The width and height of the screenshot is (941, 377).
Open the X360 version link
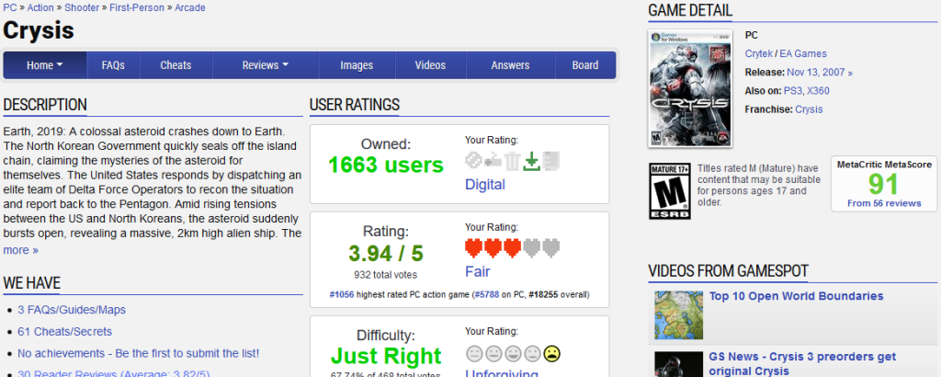pos(818,91)
